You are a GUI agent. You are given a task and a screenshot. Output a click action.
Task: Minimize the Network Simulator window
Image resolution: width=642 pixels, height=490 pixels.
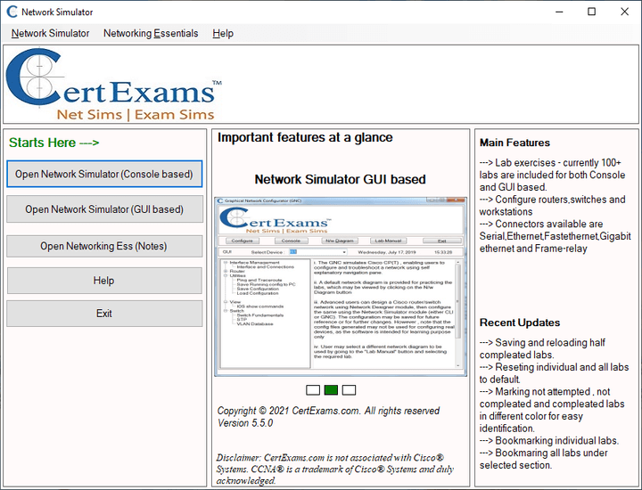click(559, 12)
